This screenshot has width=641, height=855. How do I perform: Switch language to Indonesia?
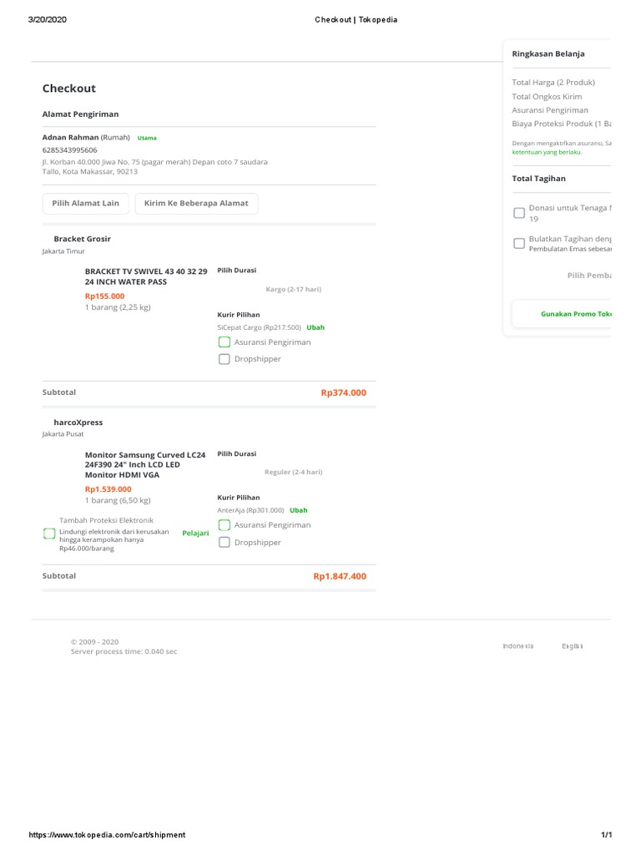point(517,646)
